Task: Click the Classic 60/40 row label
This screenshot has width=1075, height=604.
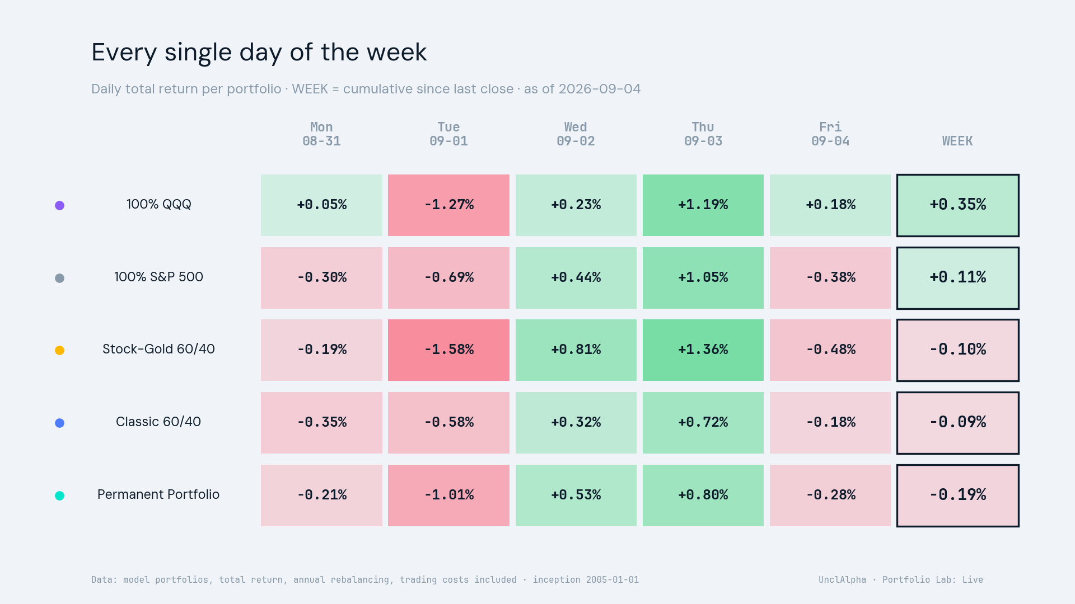Action: (x=158, y=422)
